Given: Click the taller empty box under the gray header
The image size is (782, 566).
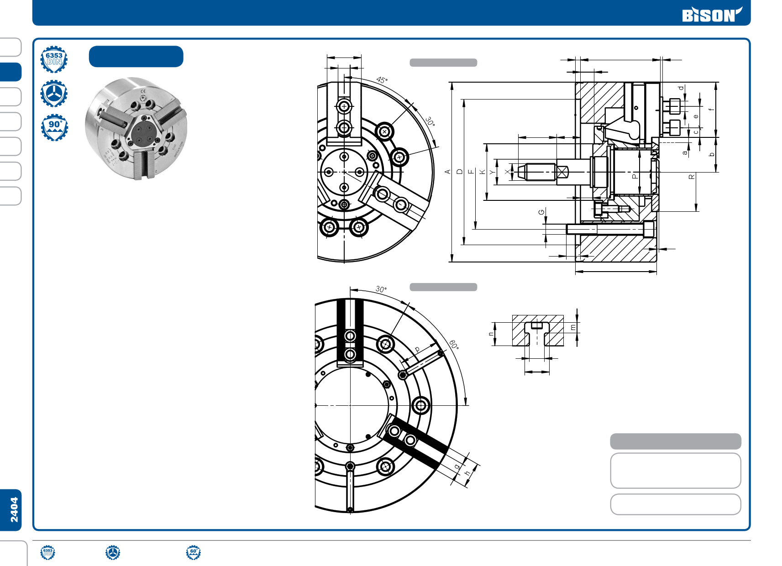Looking at the screenshot, I should tap(675, 471).
